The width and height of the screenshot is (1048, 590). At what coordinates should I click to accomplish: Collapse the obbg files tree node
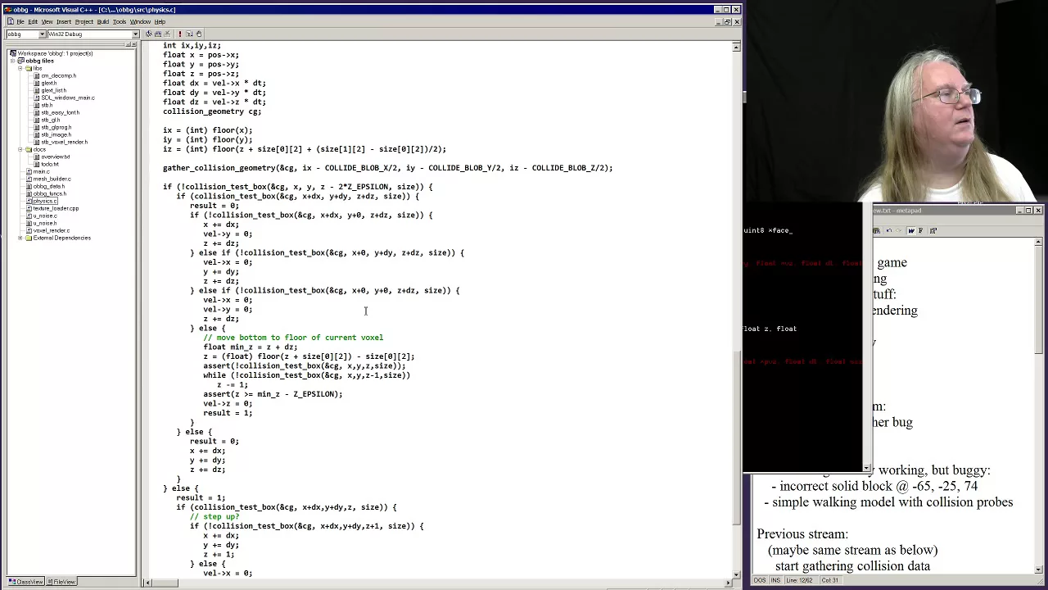coord(12,61)
